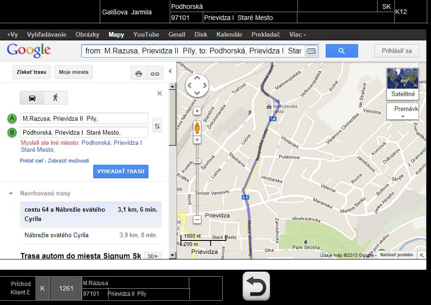Open YouTube in top bar
The image size is (431, 305).
coord(146,35)
